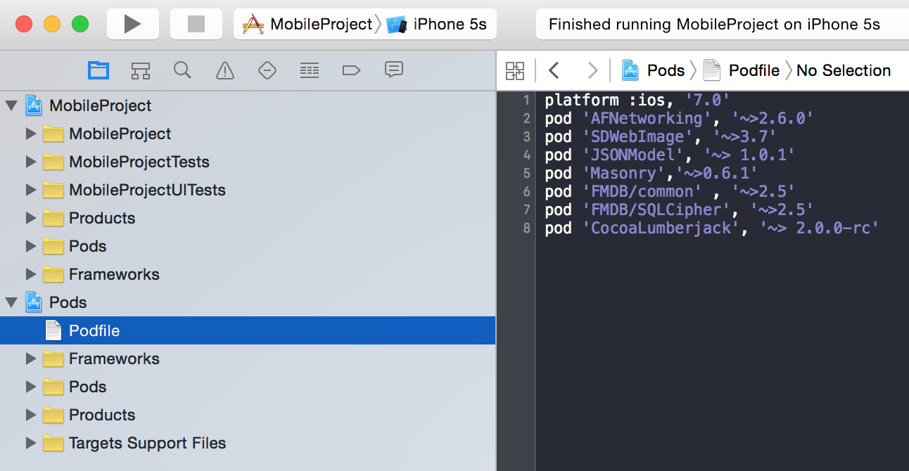Open the related items grid menu
The height and width of the screenshot is (471, 909).
[x=515, y=70]
